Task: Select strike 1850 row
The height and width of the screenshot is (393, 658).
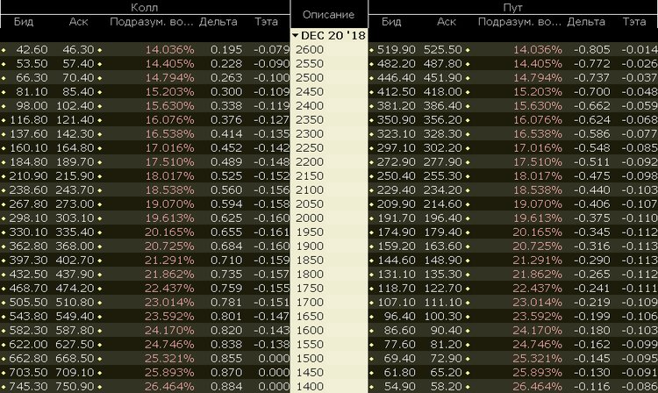Action: [x=310, y=261]
